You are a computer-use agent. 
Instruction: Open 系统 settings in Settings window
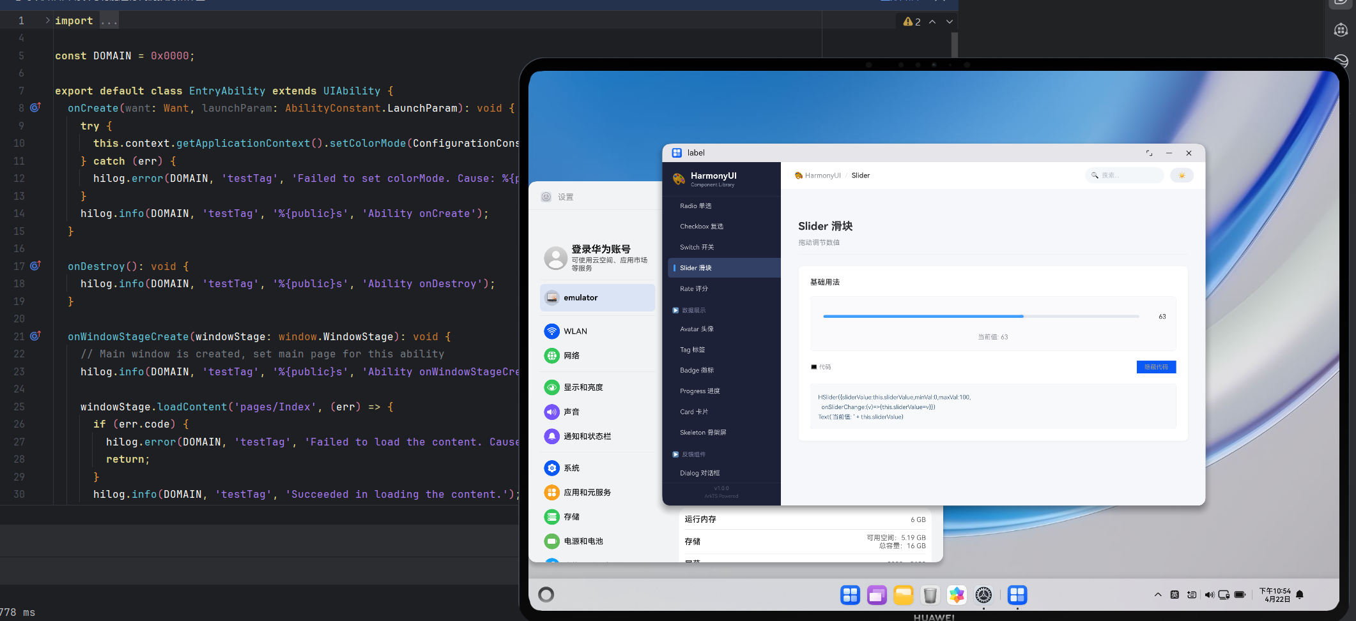point(597,468)
